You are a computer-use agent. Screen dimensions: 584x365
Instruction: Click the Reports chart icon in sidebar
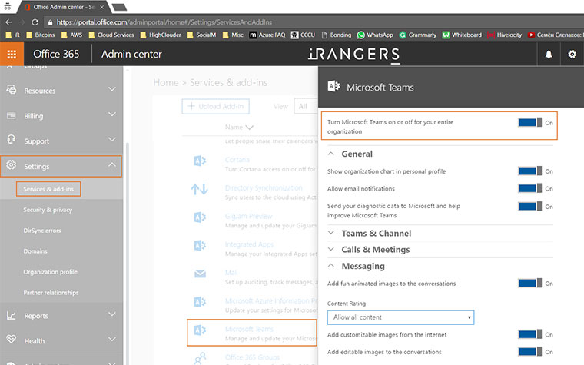click(12, 315)
